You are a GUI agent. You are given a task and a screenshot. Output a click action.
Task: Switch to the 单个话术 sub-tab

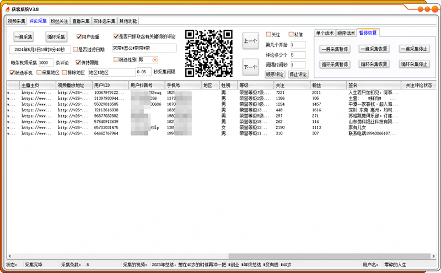(325, 33)
